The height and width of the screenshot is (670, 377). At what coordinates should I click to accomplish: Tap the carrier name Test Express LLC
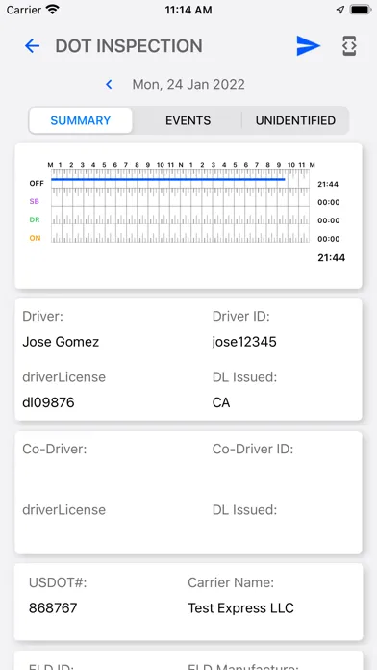click(x=240, y=608)
